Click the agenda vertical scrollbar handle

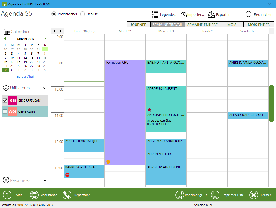(x=271, y=103)
